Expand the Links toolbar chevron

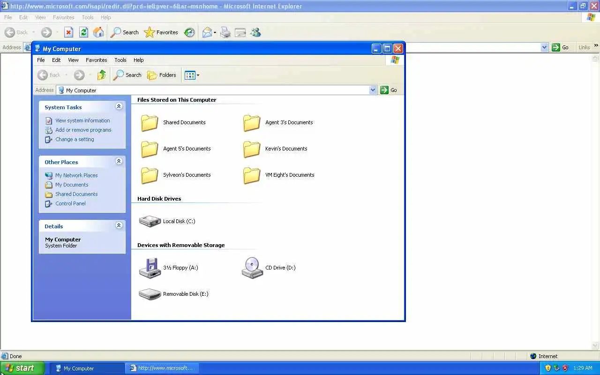point(596,46)
